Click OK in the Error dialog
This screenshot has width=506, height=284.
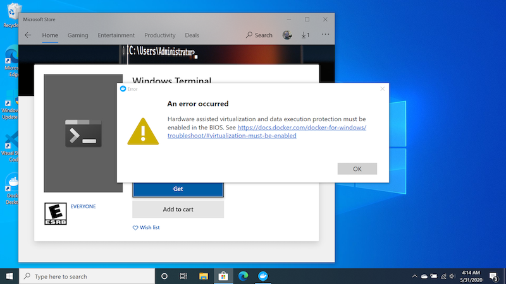357,169
